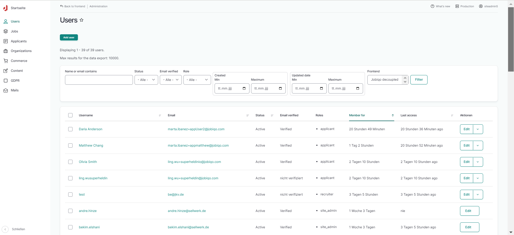The width and height of the screenshot is (514, 235).
Task: Expand the Role filter dropdown
Action: (x=197, y=80)
